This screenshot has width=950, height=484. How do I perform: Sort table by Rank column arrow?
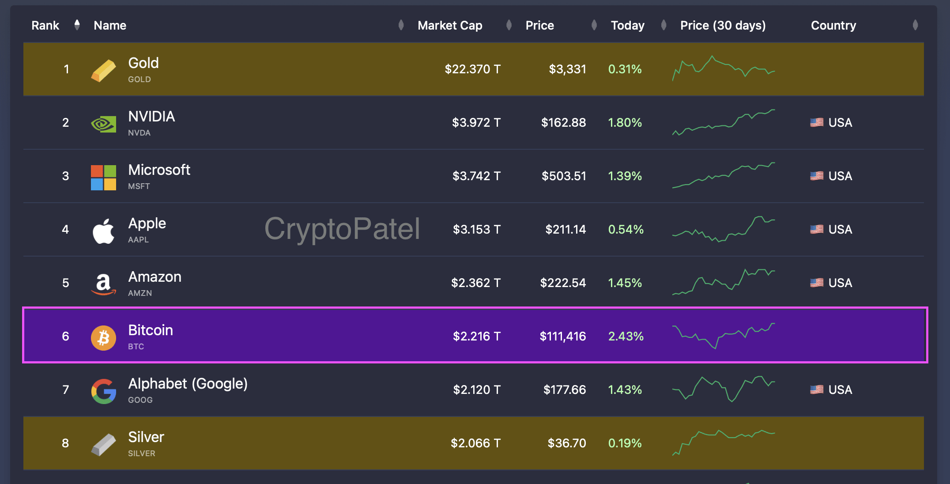pyautogui.click(x=77, y=25)
